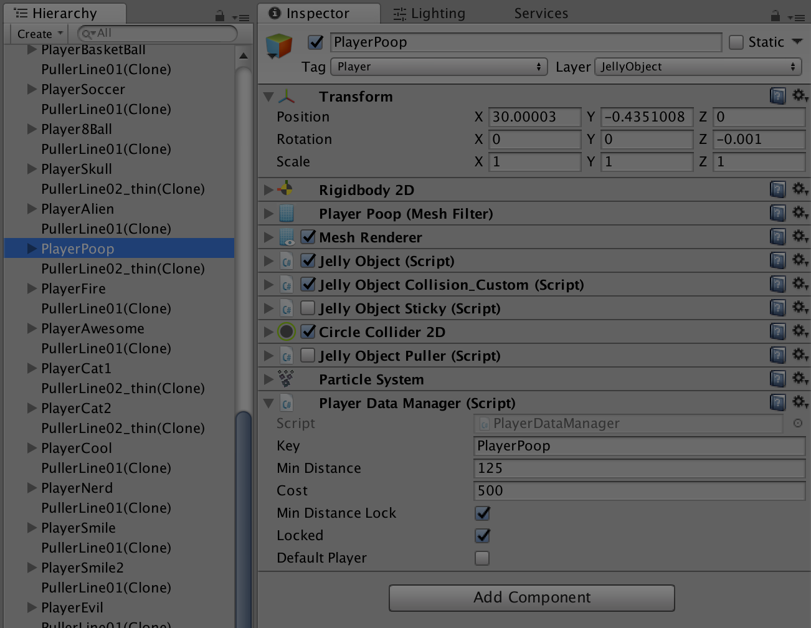Toggle the Static checkbox
Image resolution: width=811 pixels, height=628 pixels.
click(736, 42)
